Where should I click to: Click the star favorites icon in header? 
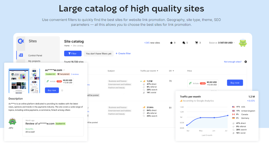[171, 43]
